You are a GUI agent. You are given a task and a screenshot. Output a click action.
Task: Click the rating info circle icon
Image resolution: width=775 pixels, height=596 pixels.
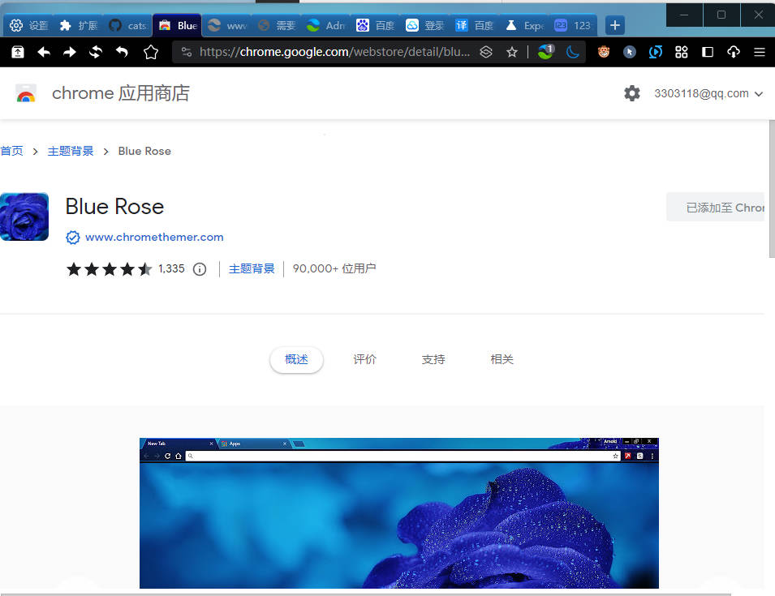(200, 269)
